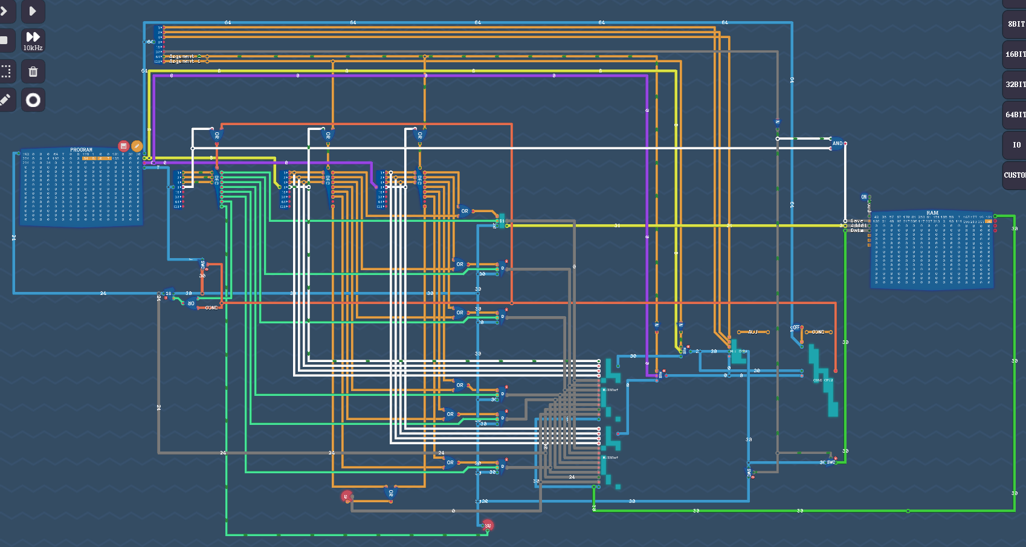Open the IO components tab
Viewport: 1026px width, 547px height.
click(1016, 145)
